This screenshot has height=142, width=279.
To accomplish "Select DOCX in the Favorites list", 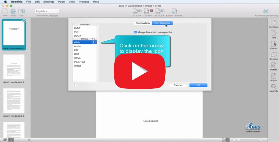I will point(85,36).
